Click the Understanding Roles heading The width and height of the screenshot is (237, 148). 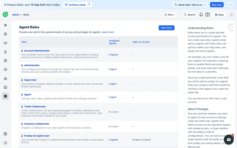coord(200,28)
